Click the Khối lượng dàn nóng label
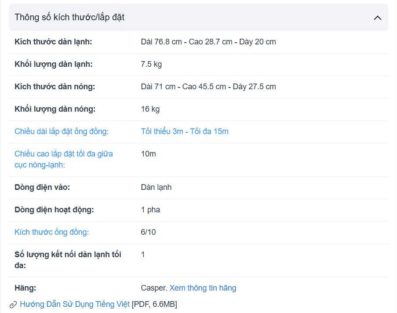Viewport: 397px width, 313px height. (55, 109)
